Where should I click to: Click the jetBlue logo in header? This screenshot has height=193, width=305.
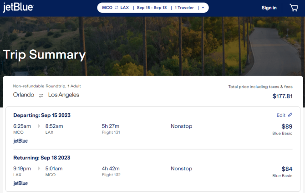tap(18, 7)
